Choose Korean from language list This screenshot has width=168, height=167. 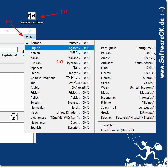pos(59,53)
